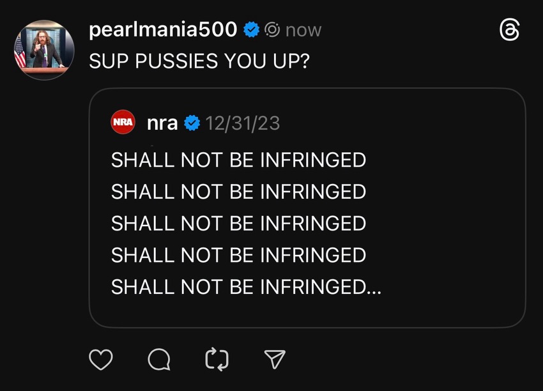Click the first line of the quoted NRA text
The image size is (543, 391).
click(238, 160)
